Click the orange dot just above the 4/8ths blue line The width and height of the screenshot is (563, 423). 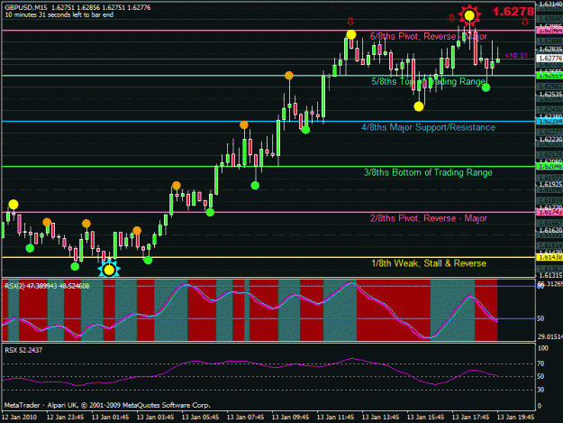(244, 125)
